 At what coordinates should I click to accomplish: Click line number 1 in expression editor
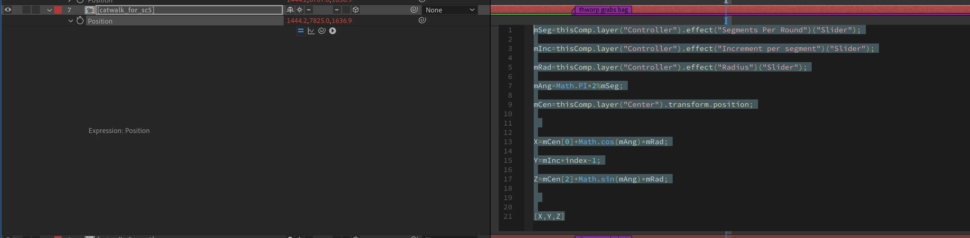pyautogui.click(x=510, y=30)
